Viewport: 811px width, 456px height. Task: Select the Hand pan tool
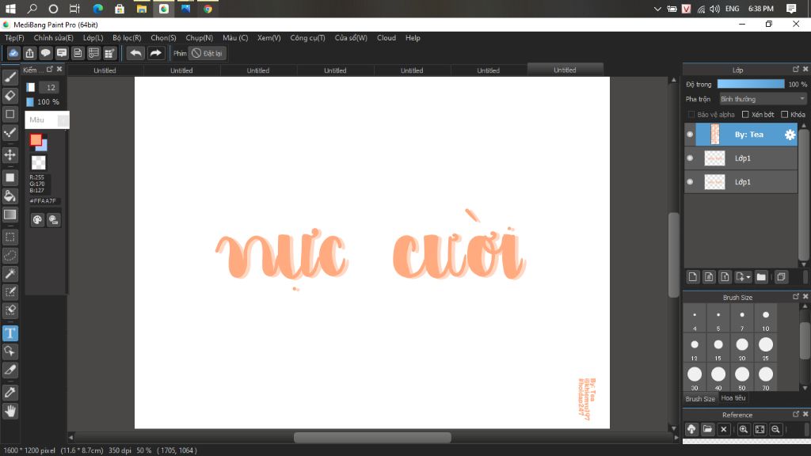pos(10,411)
